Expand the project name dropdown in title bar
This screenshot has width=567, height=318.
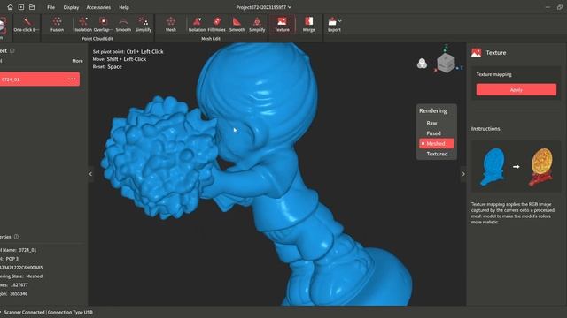point(290,7)
